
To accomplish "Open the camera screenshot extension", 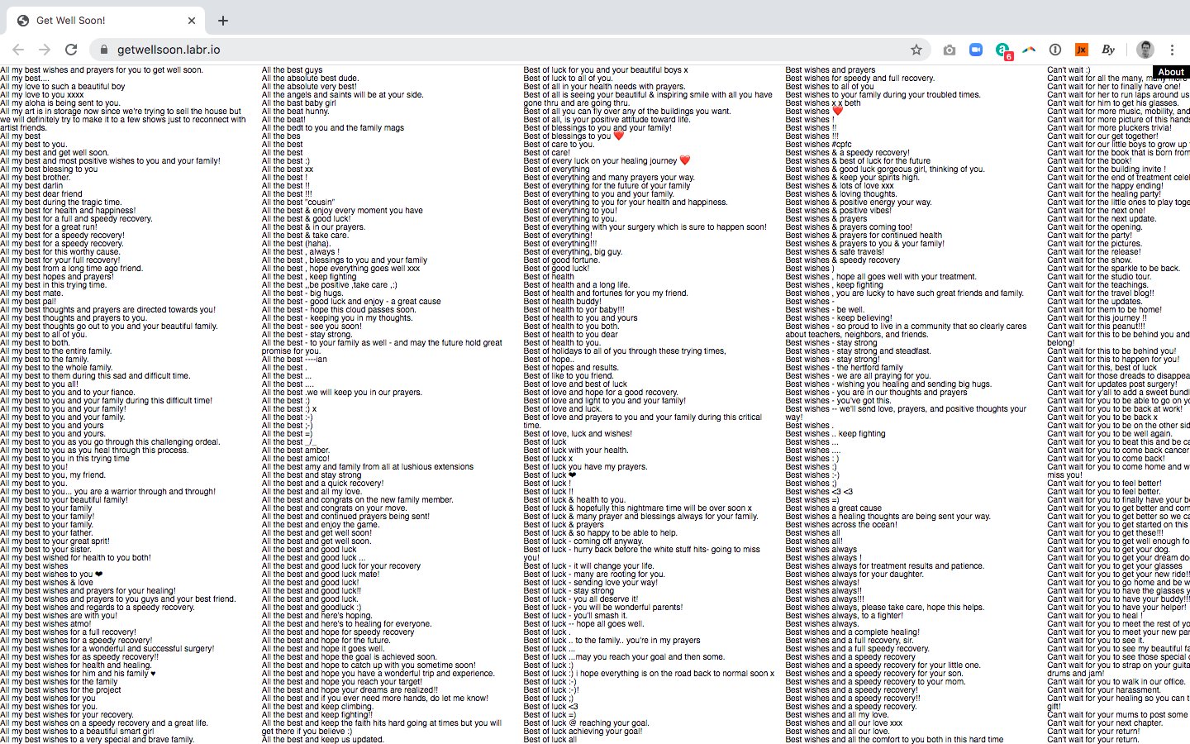I will [x=950, y=50].
